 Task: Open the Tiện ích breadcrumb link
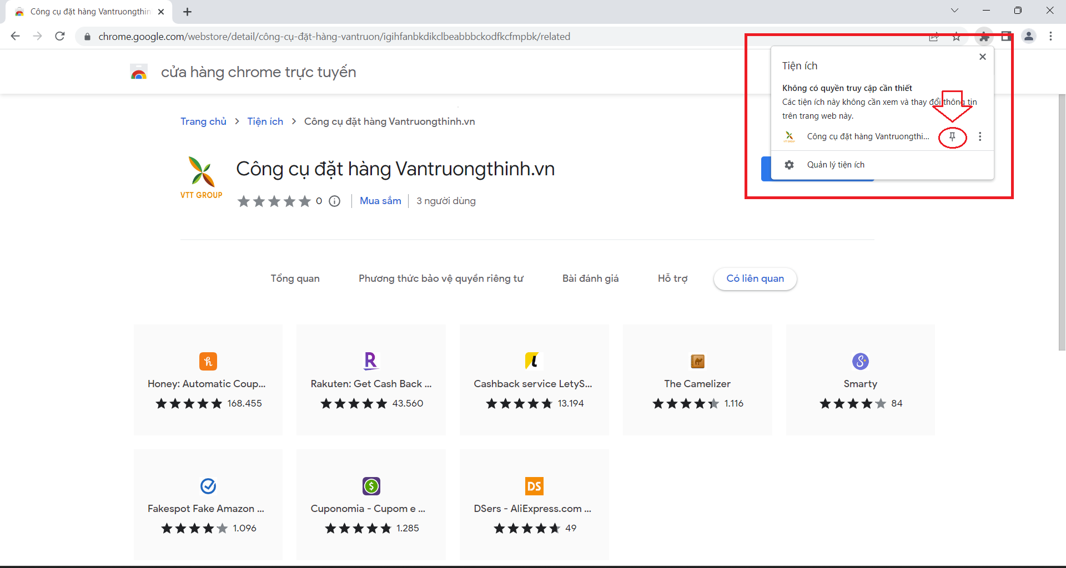click(x=265, y=121)
